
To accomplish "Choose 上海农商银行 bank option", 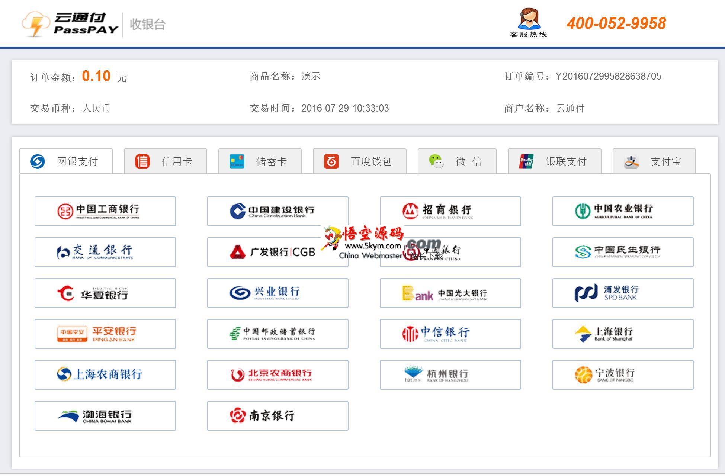I will tap(105, 375).
